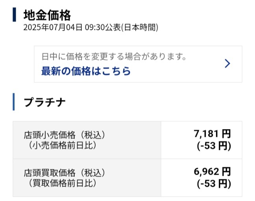The width and height of the screenshot is (255, 201).
Task: Click the right chevron arrow in notice box
Action: click(x=227, y=63)
